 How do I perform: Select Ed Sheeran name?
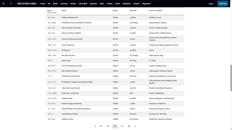66,50
